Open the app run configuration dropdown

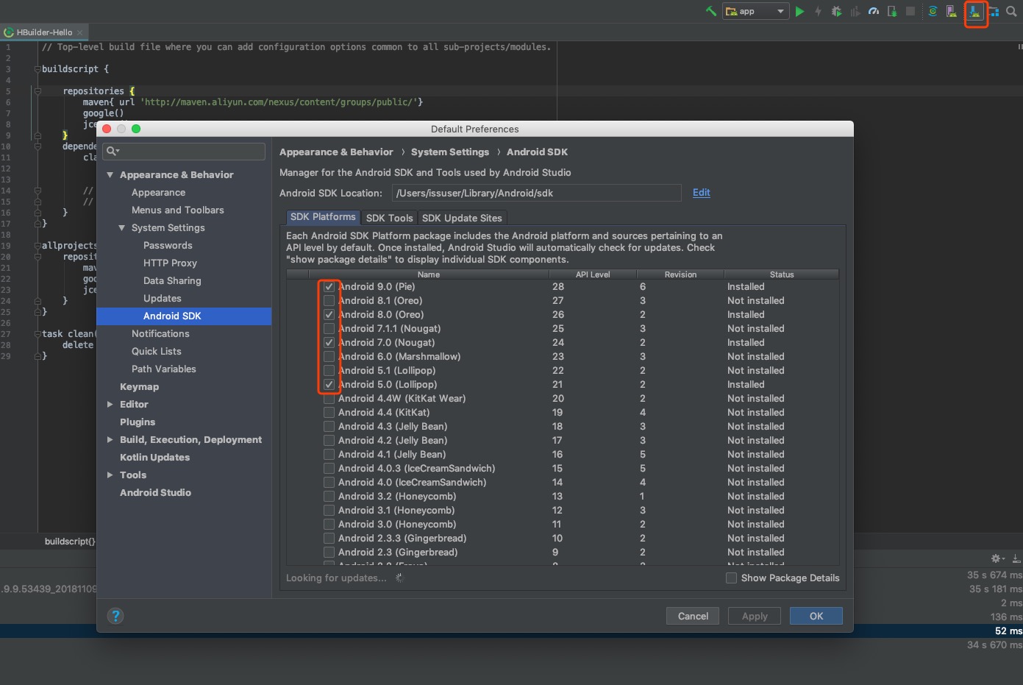(755, 11)
